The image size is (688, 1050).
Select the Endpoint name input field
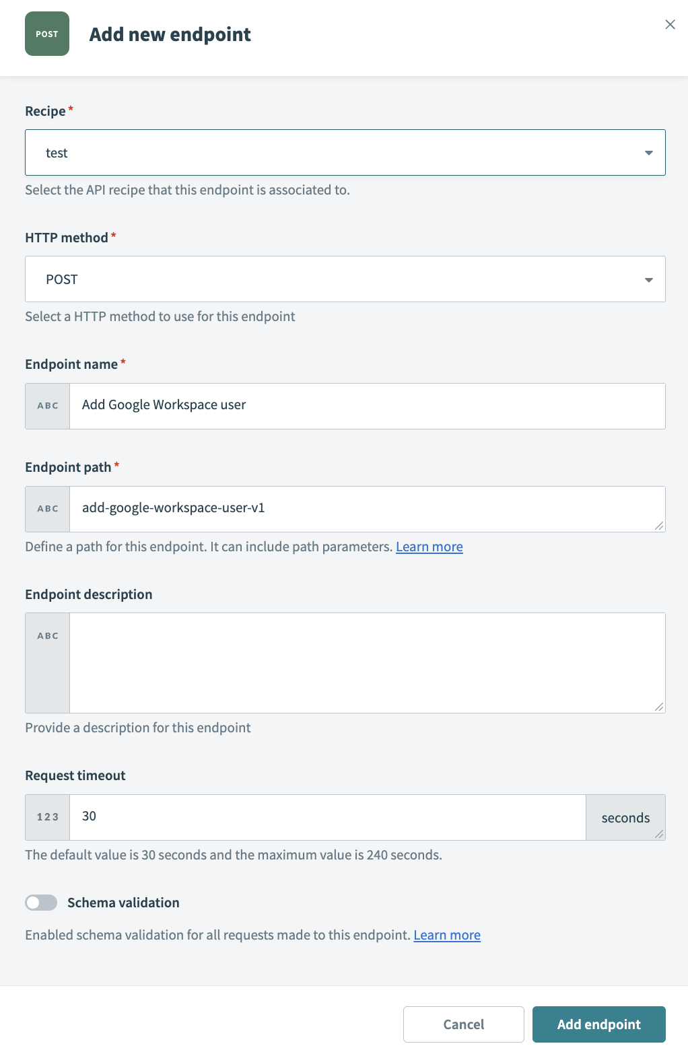pyautogui.click(x=367, y=406)
